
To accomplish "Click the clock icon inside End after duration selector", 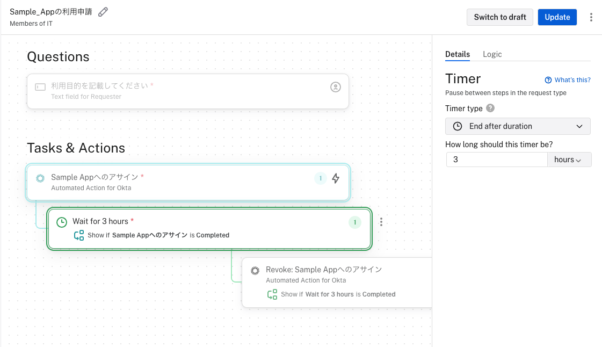I will [457, 126].
